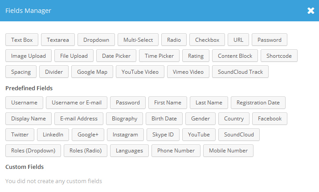The width and height of the screenshot is (319, 192).
Task: Select the Radio field type
Action: [x=174, y=40]
